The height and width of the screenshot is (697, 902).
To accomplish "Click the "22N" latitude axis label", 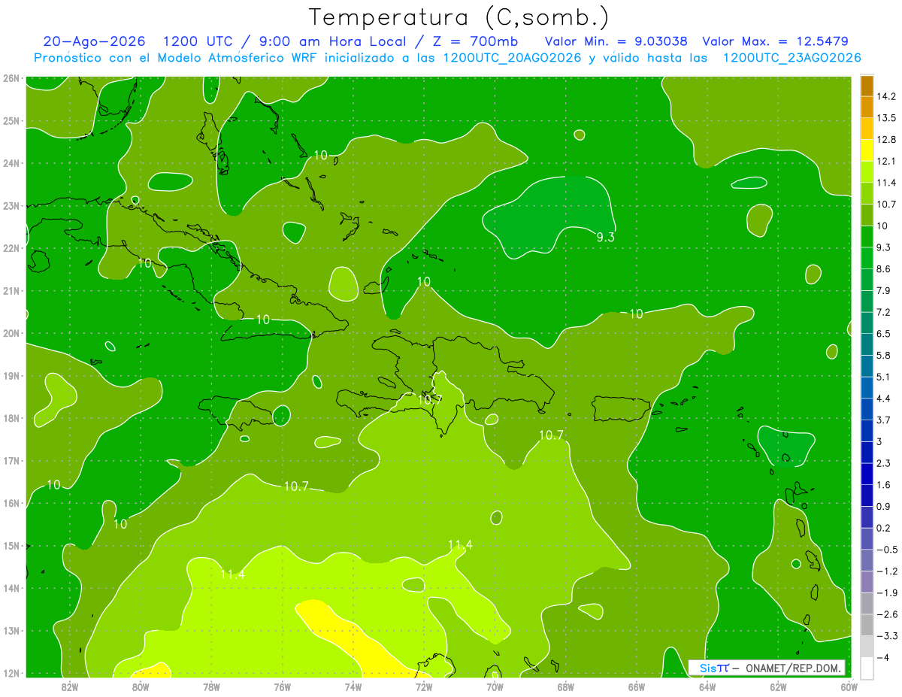I will 11,248.
